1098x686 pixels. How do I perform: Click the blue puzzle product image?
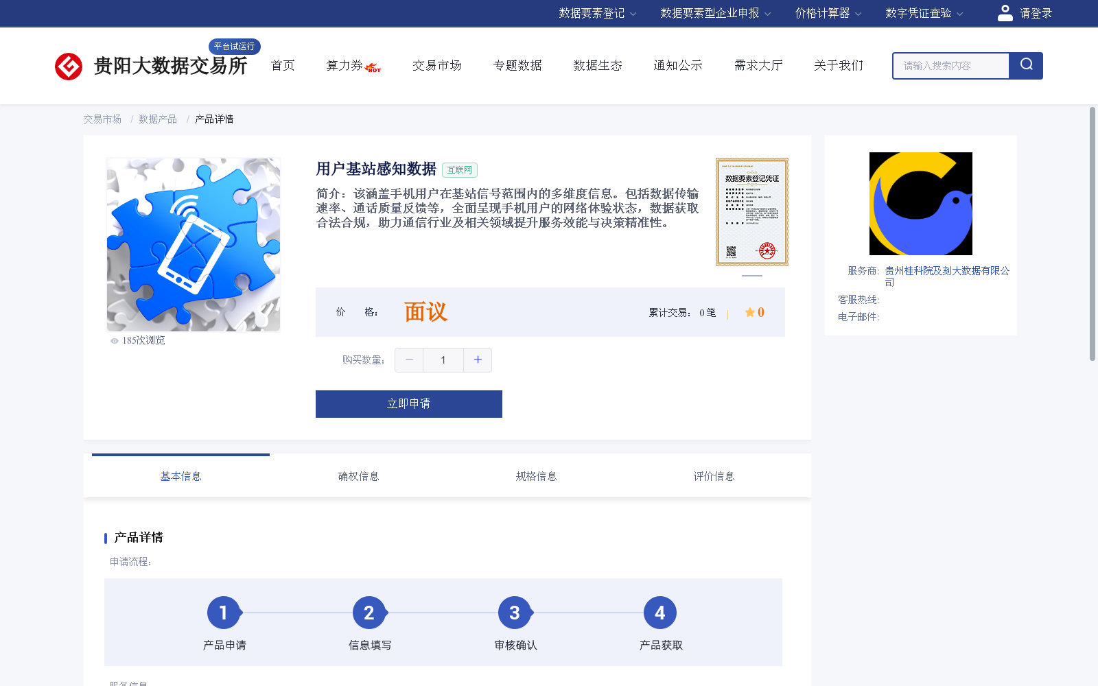194,245
